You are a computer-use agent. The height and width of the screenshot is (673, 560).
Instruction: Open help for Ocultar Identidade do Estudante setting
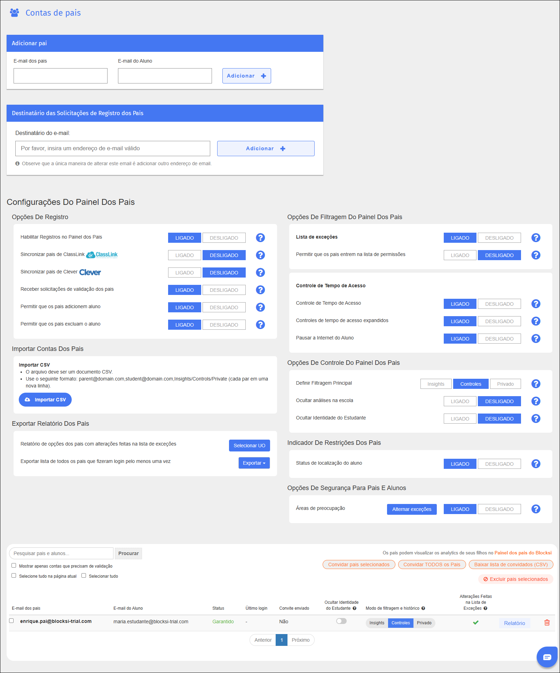[x=536, y=418]
